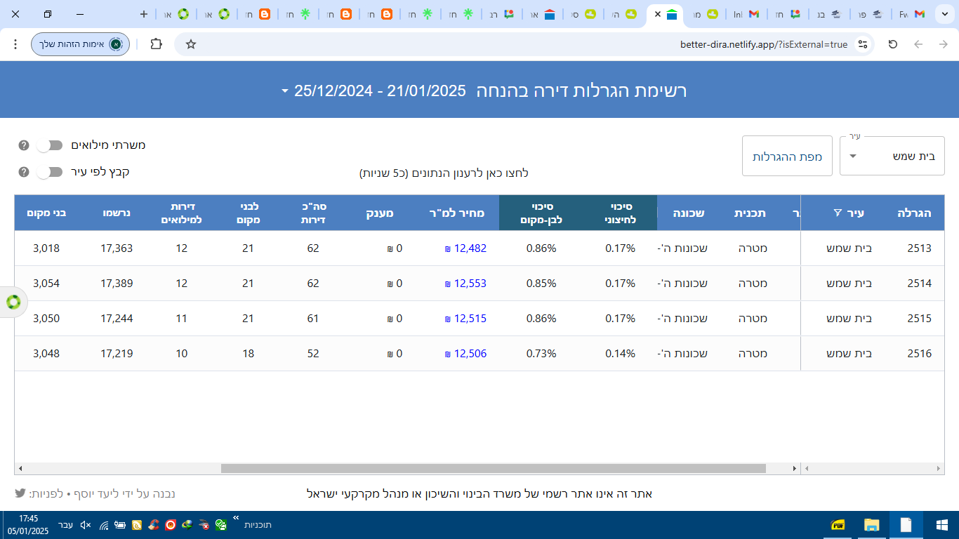Open the Chrome extensions puzzle icon
The image size is (959, 539).
pyautogui.click(x=156, y=44)
